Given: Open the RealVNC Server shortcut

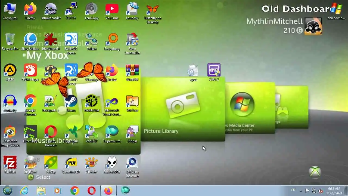Looking at the screenshot, I should click(71, 44).
